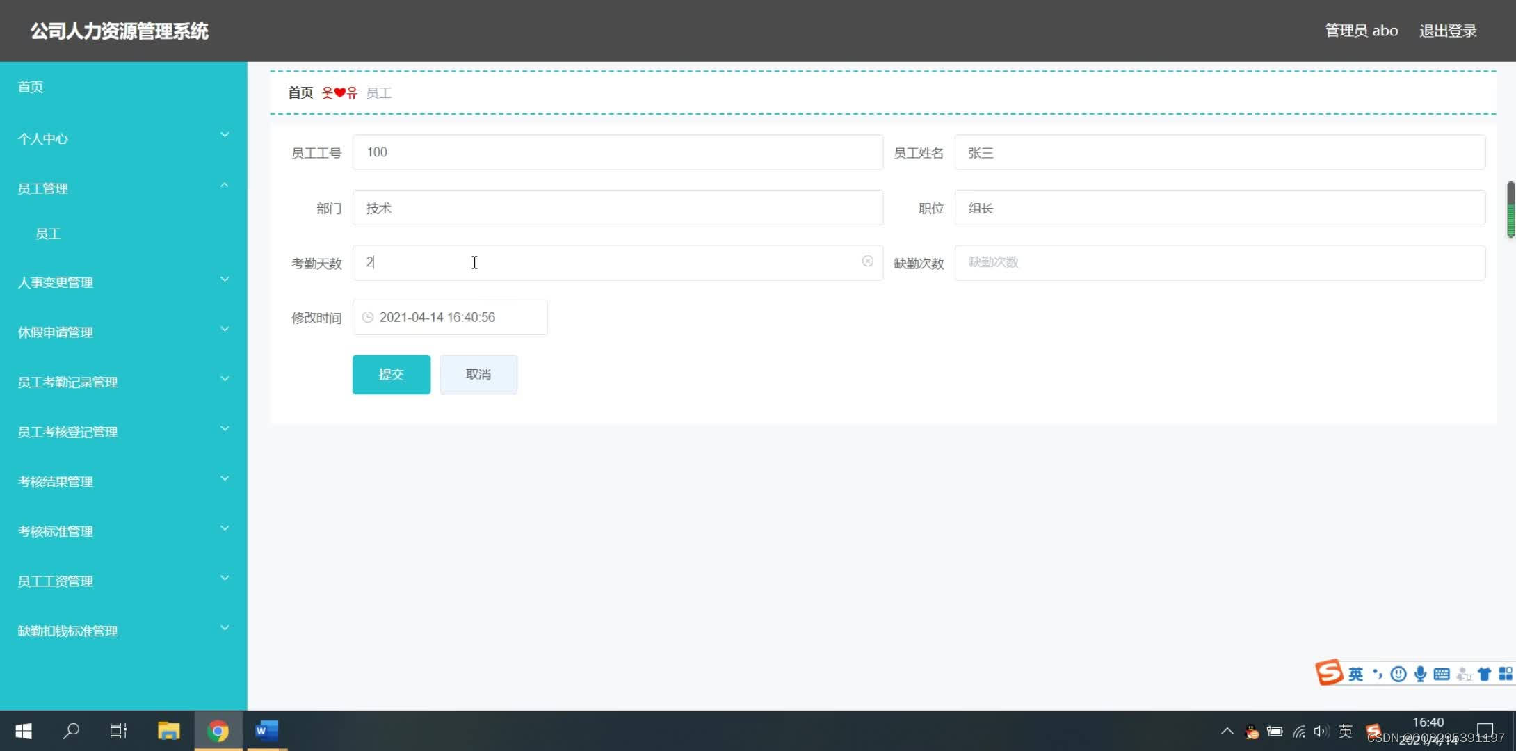Viewport: 1516px width, 751px height.
Task: Go to 首页 in the sidebar
Action: pos(31,87)
